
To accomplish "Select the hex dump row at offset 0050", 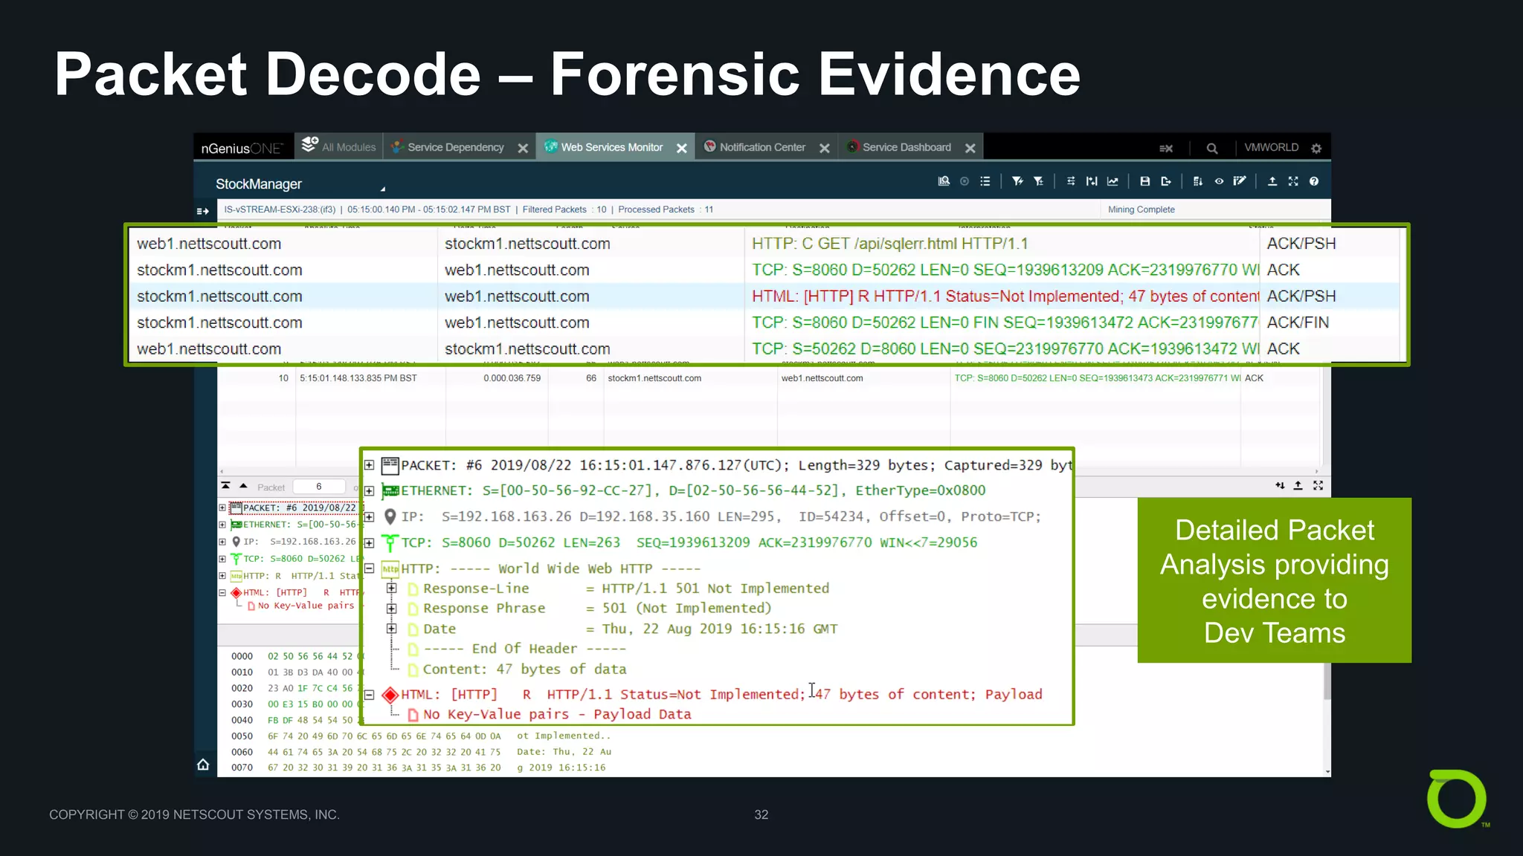I will coord(421,736).
